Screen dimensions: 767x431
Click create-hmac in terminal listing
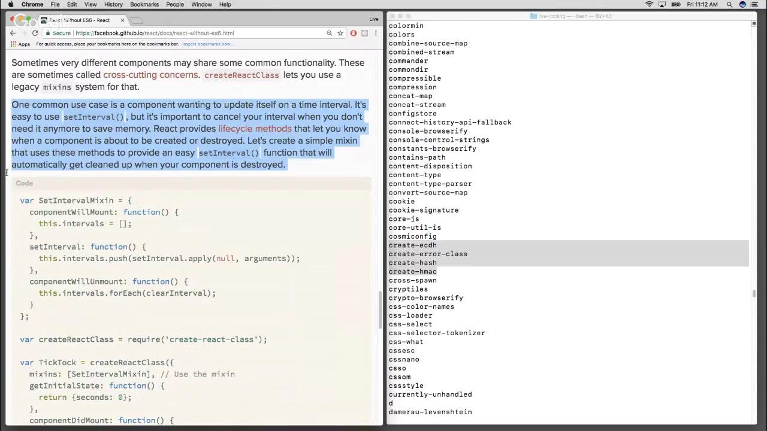click(x=412, y=272)
